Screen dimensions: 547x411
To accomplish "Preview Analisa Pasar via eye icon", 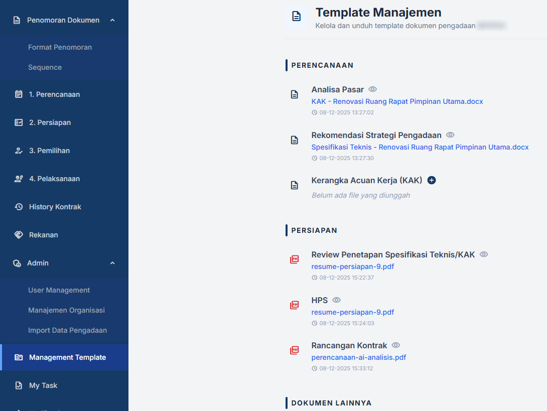I will click(x=372, y=89).
